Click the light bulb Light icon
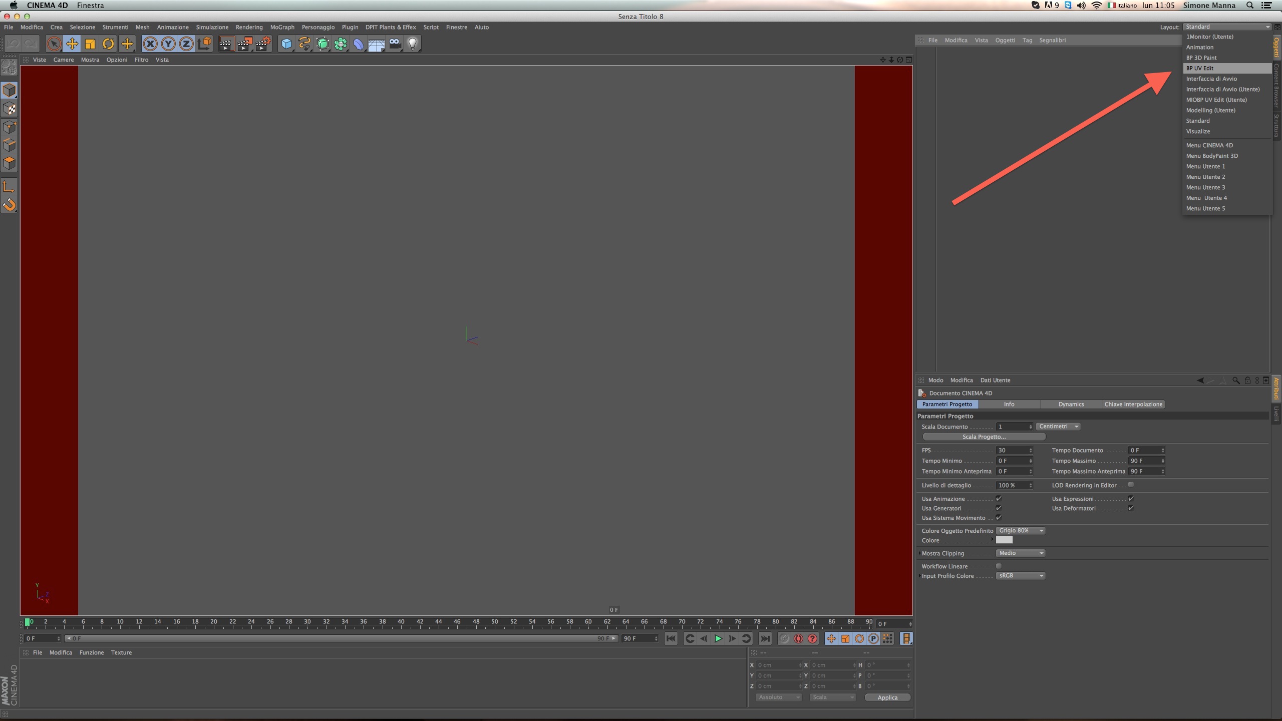The width and height of the screenshot is (1282, 721). [x=413, y=44]
